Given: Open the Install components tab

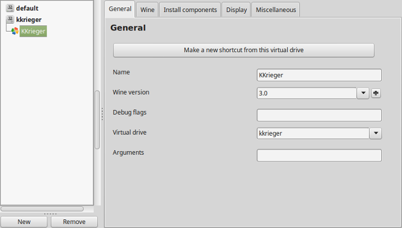Looking at the screenshot, I should click(x=190, y=10).
